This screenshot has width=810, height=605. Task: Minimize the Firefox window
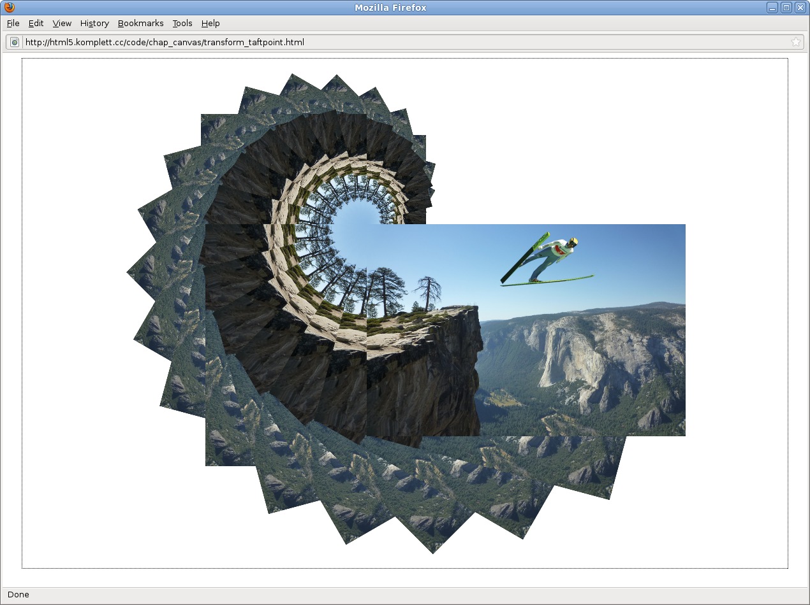[772, 8]
